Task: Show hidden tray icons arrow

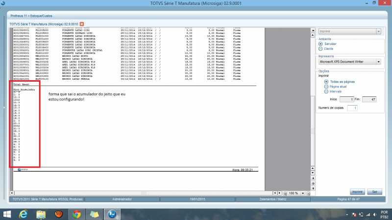Action: (347, 215)
